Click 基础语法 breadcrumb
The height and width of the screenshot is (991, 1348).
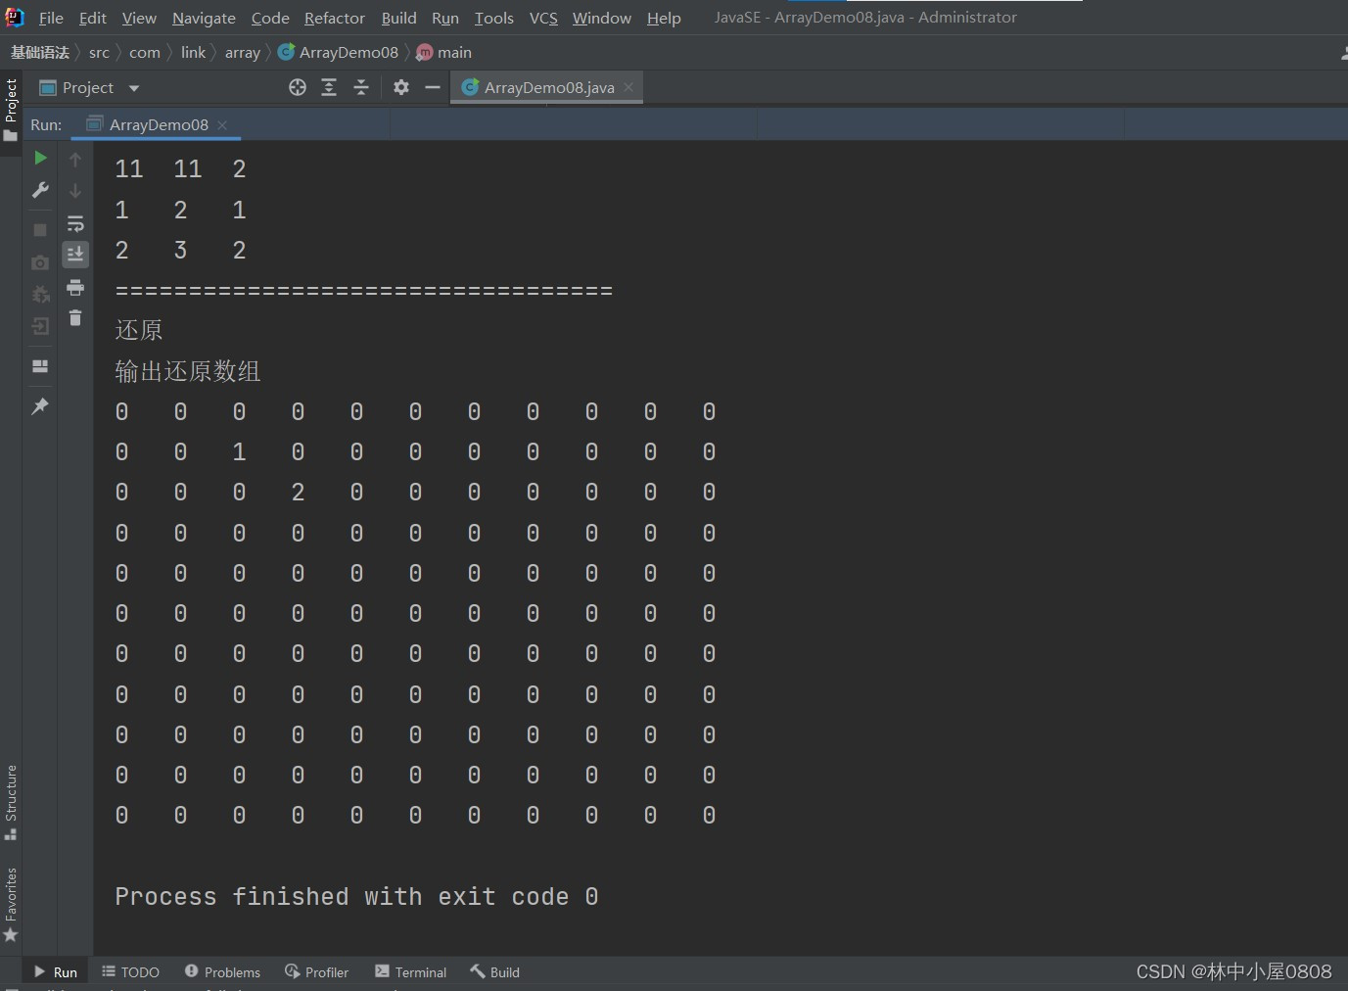point(40,52)
